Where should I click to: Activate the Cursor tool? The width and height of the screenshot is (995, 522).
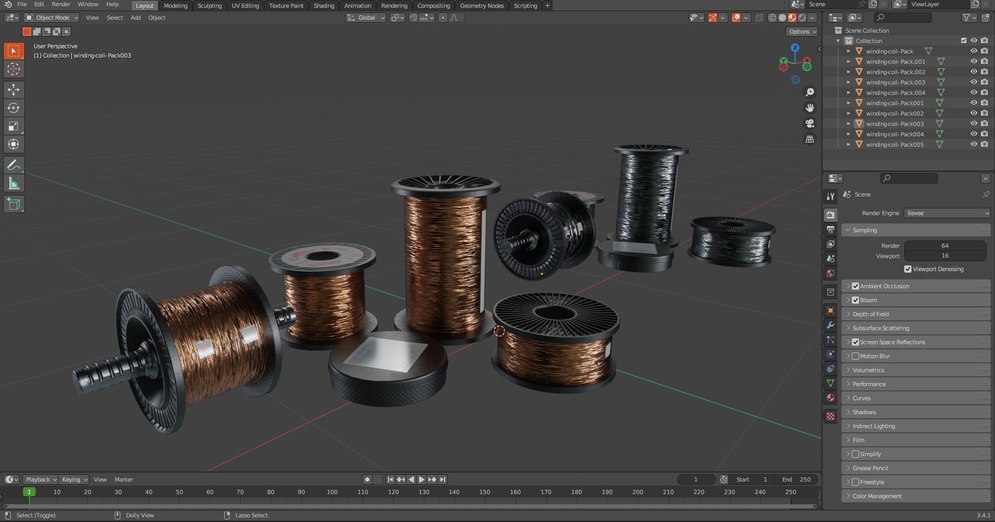13,69
